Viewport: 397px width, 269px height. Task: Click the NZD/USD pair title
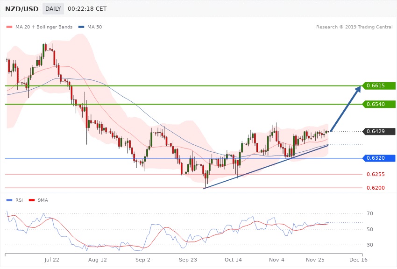pos(22,9)
